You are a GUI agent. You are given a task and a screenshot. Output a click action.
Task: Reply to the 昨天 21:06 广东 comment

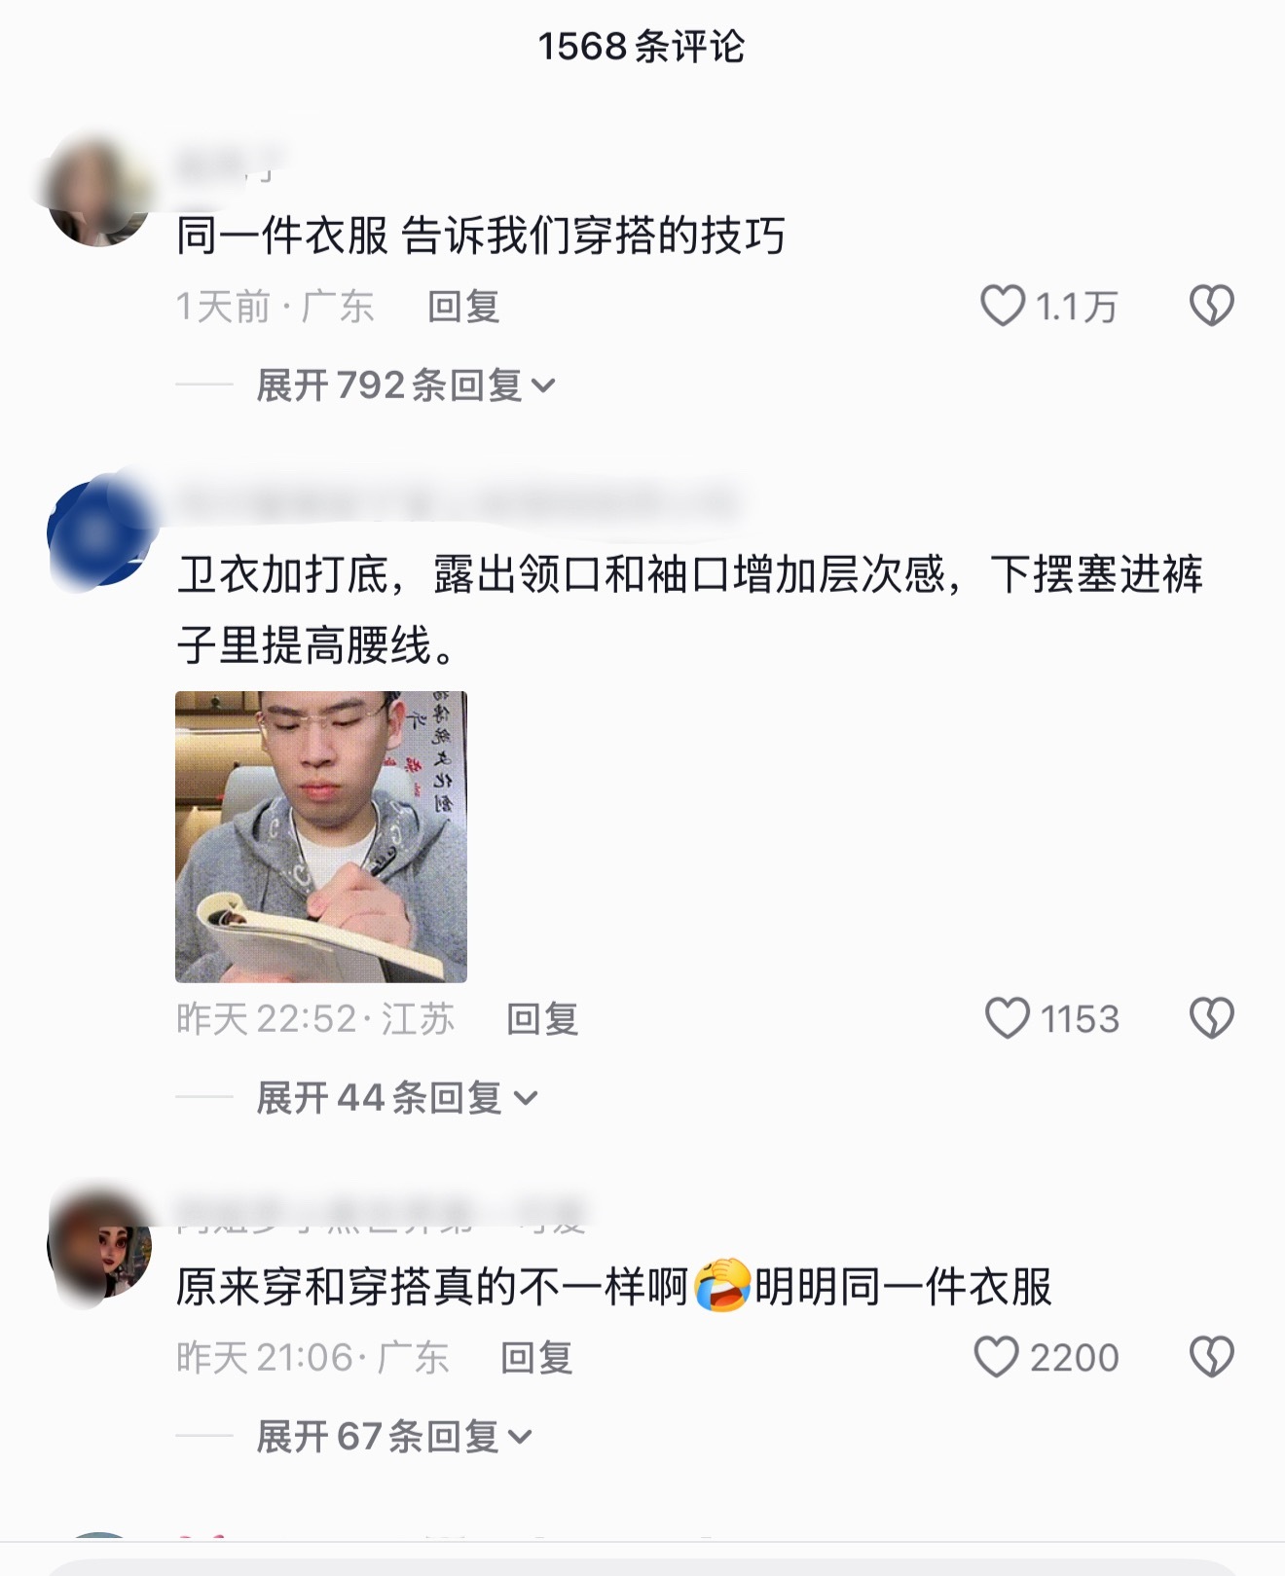click(536, 1358)
